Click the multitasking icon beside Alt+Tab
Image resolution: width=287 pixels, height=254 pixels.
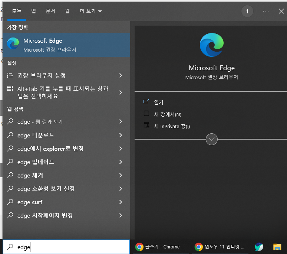pyautogui.click(x=10, y=89)
